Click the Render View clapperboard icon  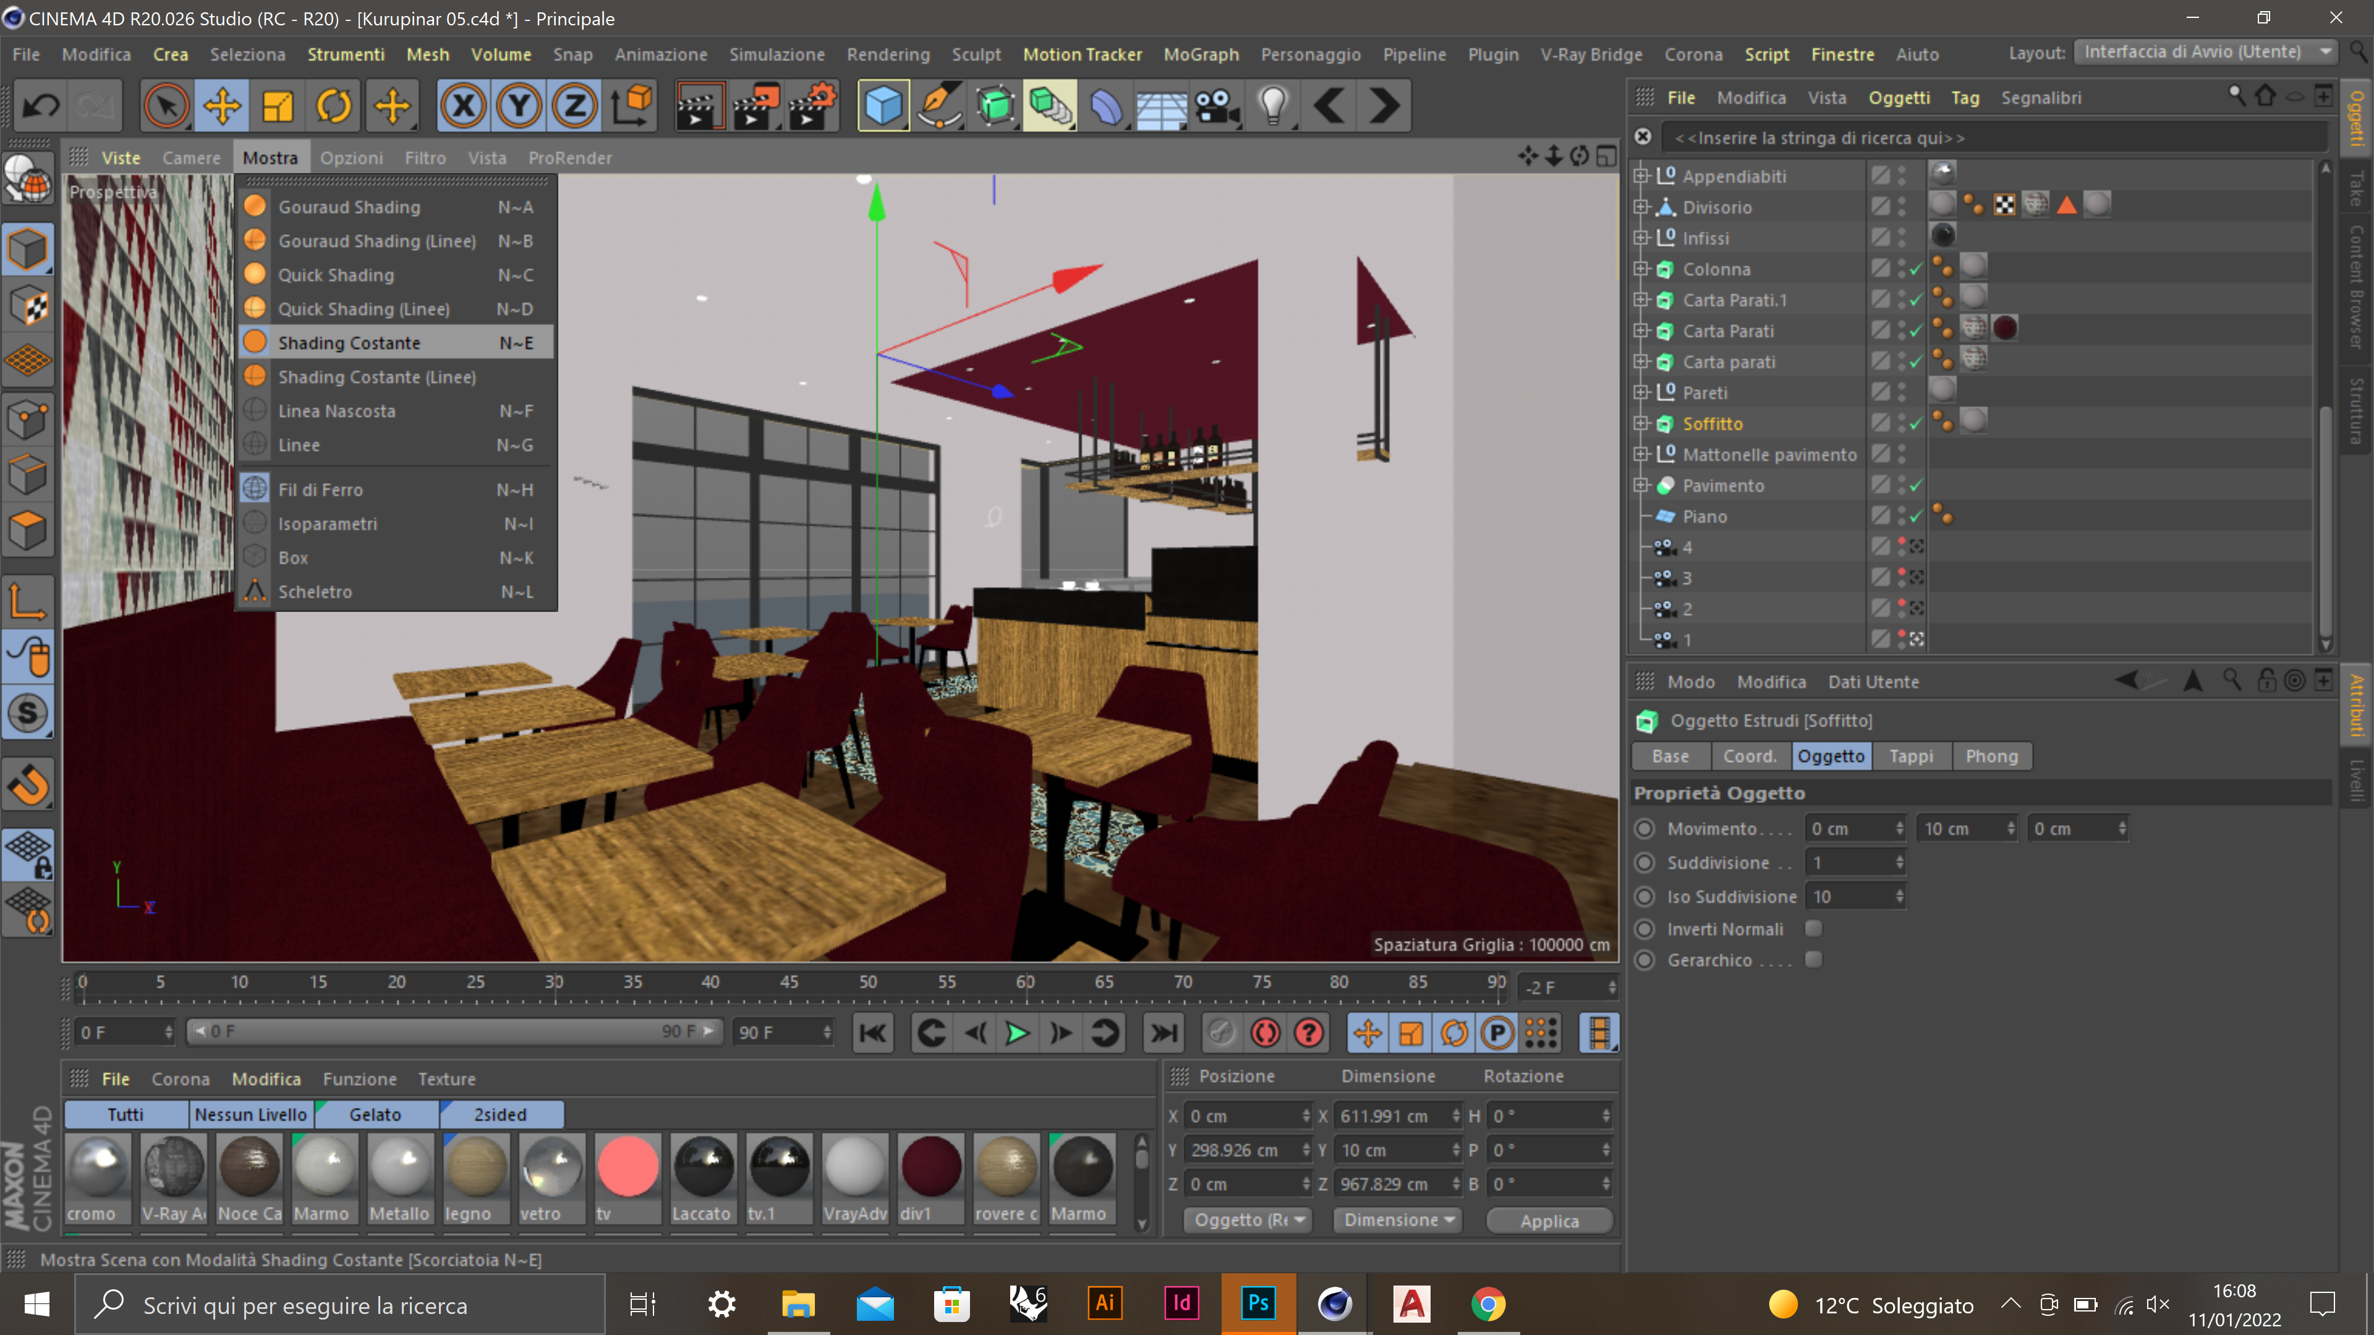click(x=699, y=106)
